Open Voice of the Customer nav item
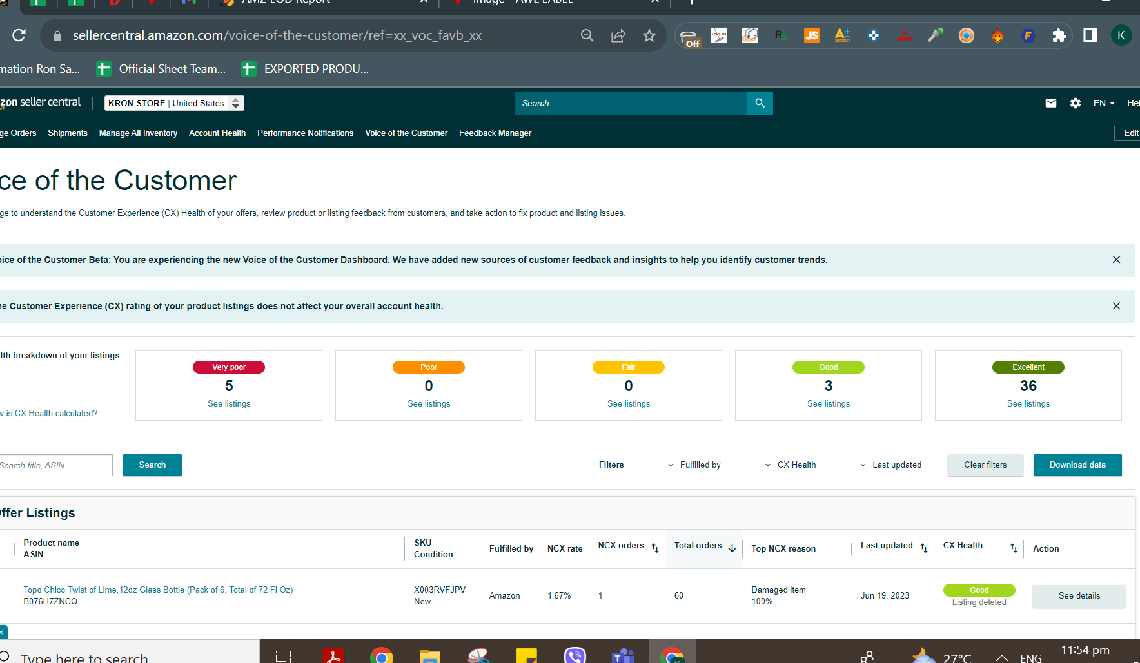 [406, 133]
